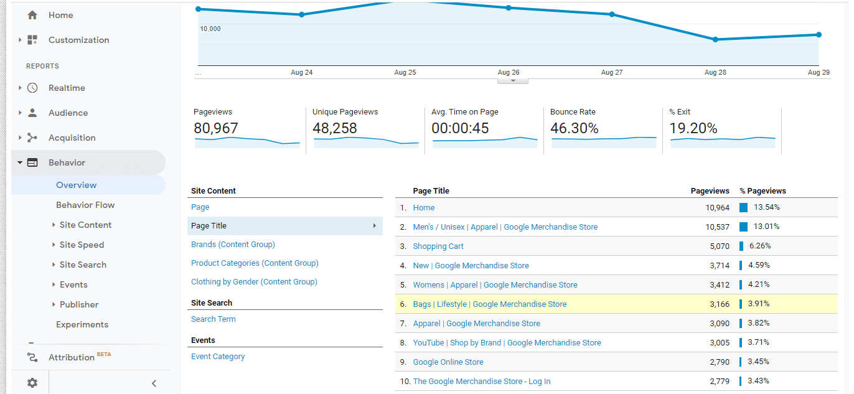Open Site Speed in the sidebar
The width and height of the screenshot is (854, 394).
click(x=82, y=245)
